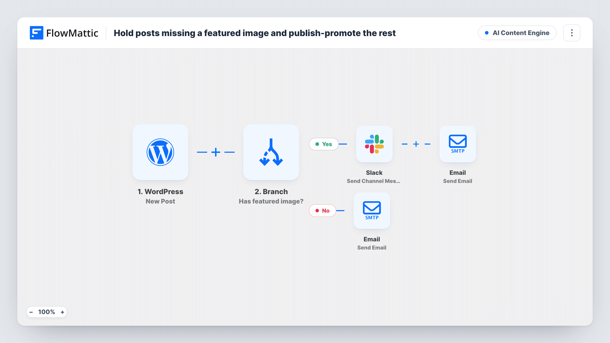Image resolution: width=610 pixels, height=343 pixels.
Task: Click the '1. WordPress' label
Action: 160,192
